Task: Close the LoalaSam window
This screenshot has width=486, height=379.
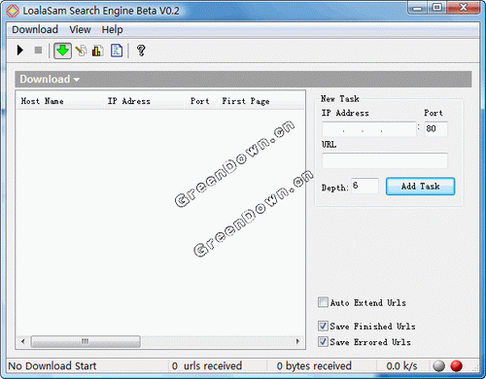Action: [x=464, y=8]
